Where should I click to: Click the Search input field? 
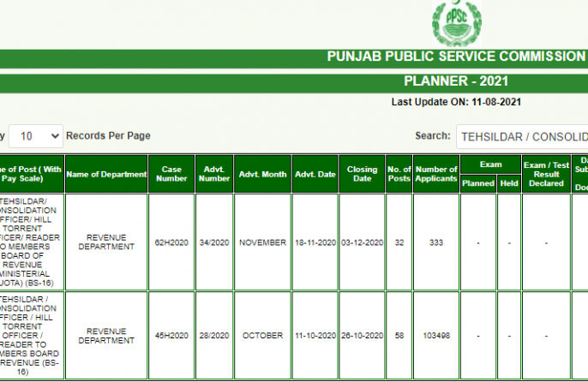click(x=522, y=136)
